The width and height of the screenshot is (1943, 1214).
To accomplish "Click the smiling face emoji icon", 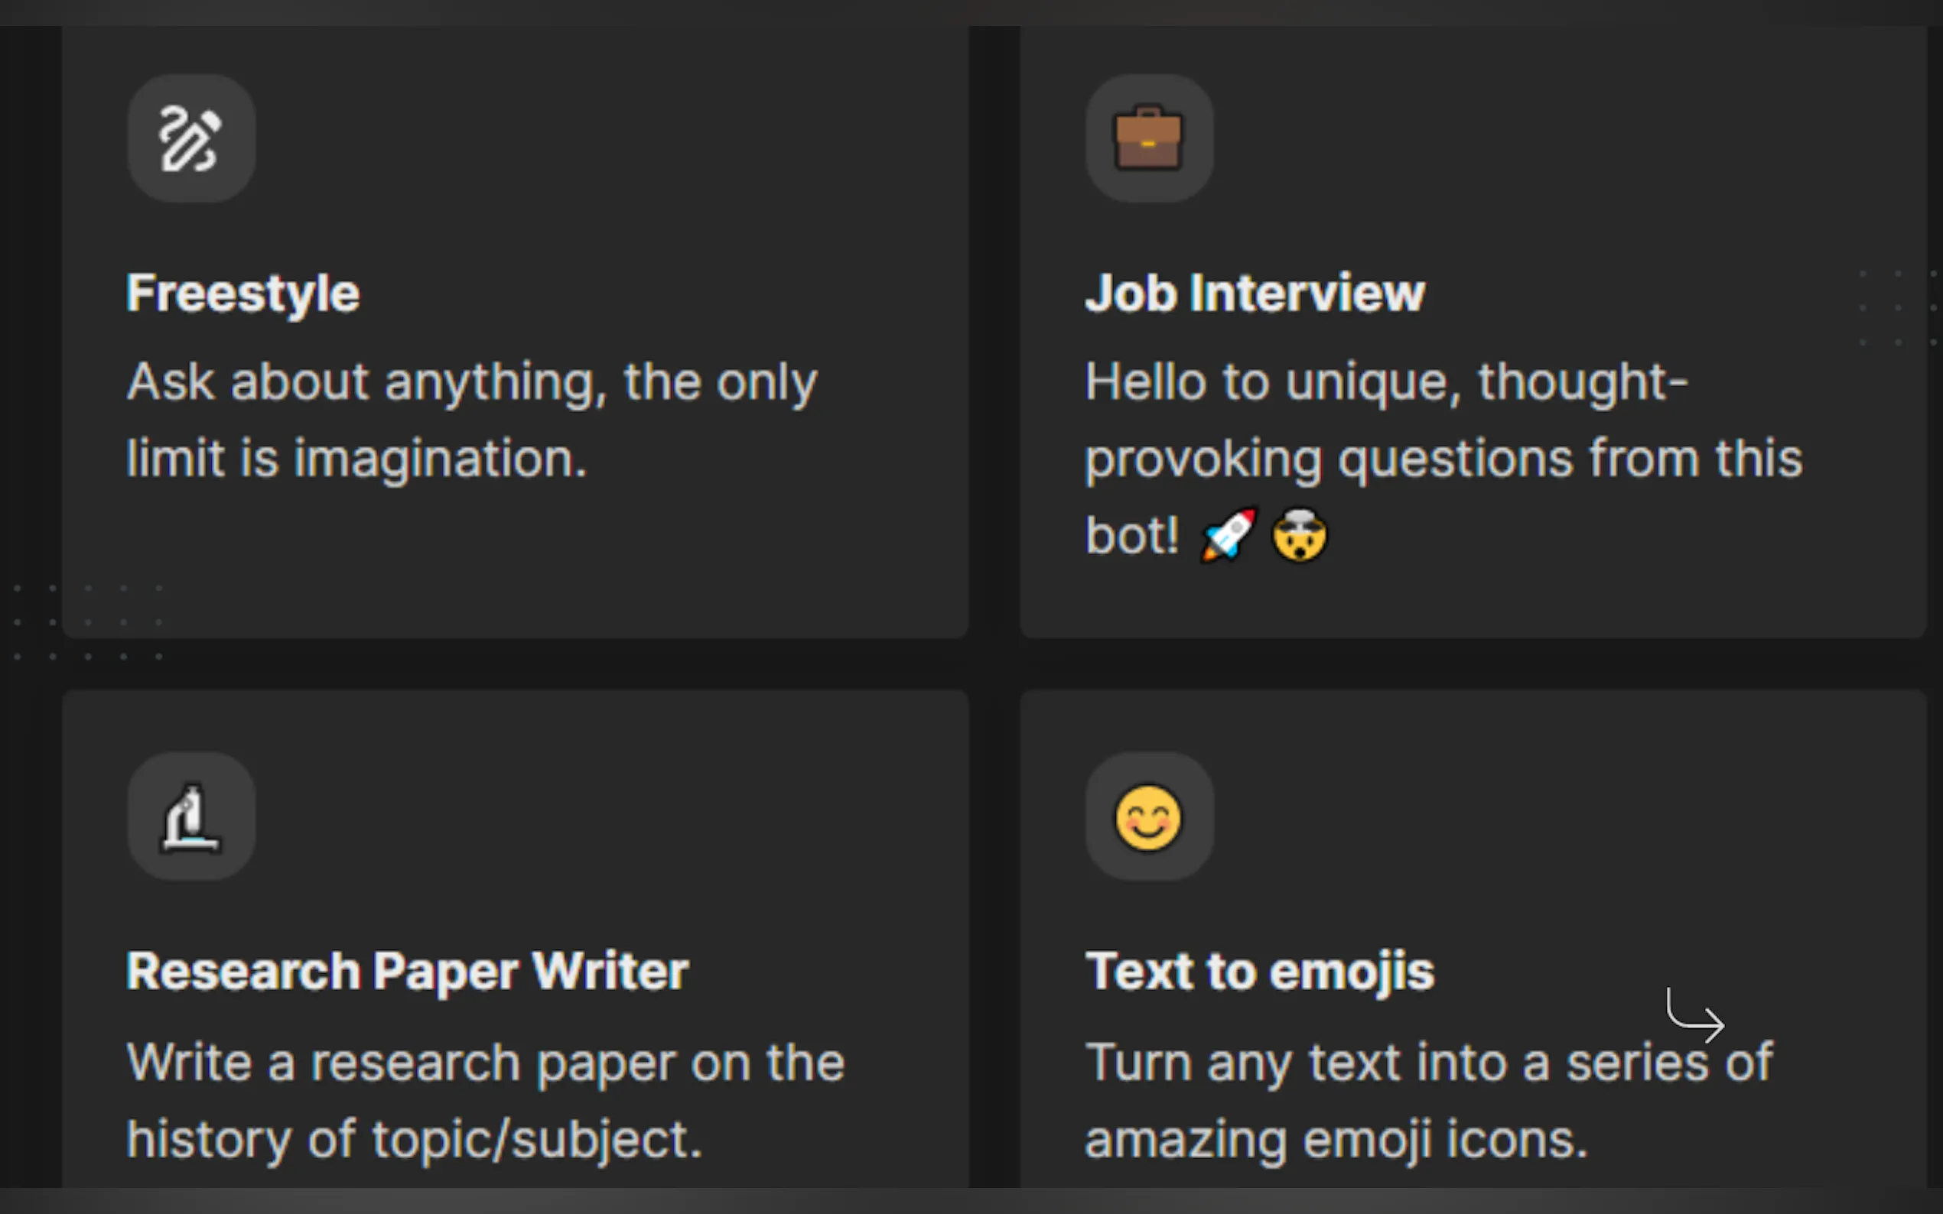I will click(1149, 816).
